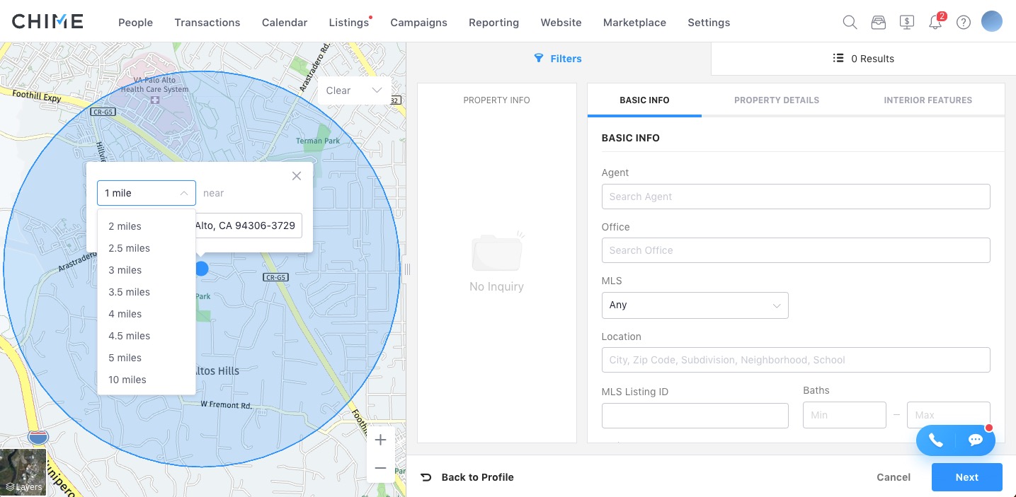Image resolution: width=1016 pixels, height=497 pixels.
Task: Open the Listings menu
Action: [348, 23]
